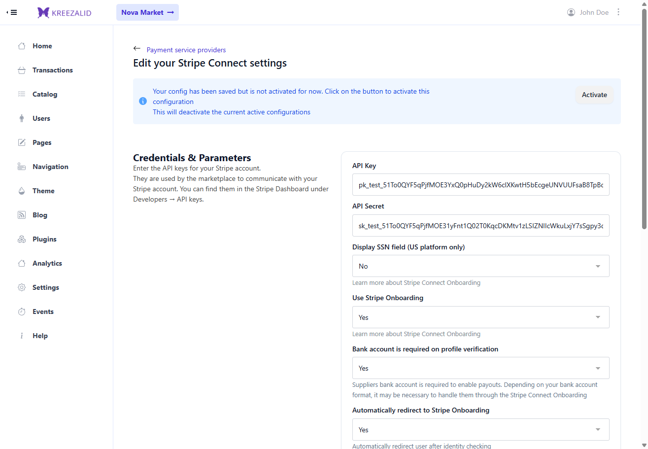The height and width of the screenshot is (449, 648).
Task: Click the Home house icon in sidebar
Action: coord(22,46)
